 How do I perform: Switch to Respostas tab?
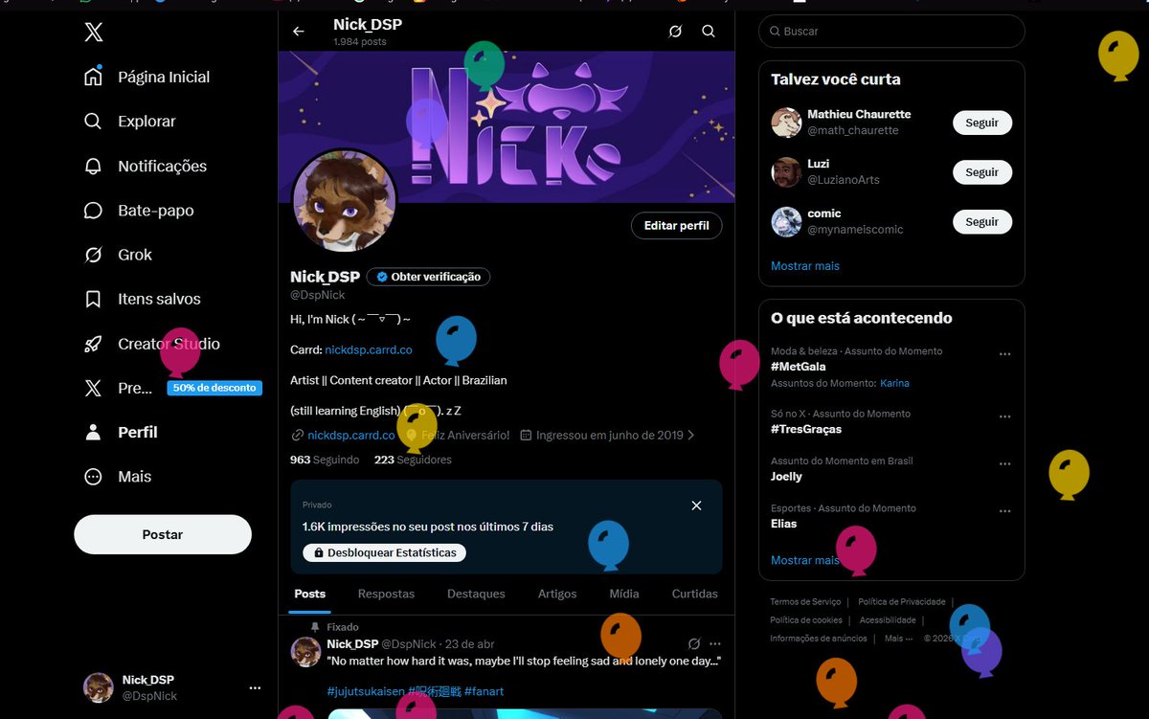pos(387,594)
